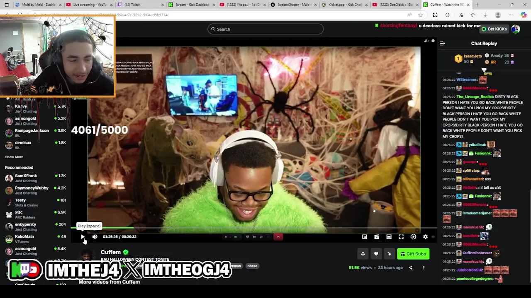Open picture-in-picture mini player
The width and height of the screenshot is (531, 298).
click(x=365, y=237)
